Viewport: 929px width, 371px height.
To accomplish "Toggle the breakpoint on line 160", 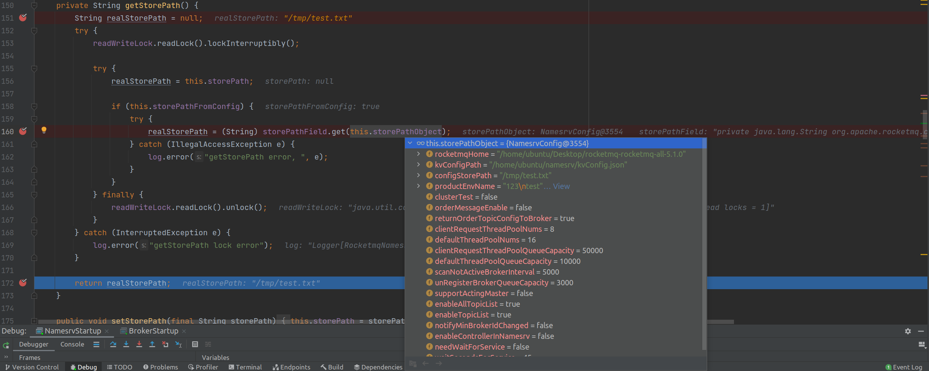I will click(23, 131).
